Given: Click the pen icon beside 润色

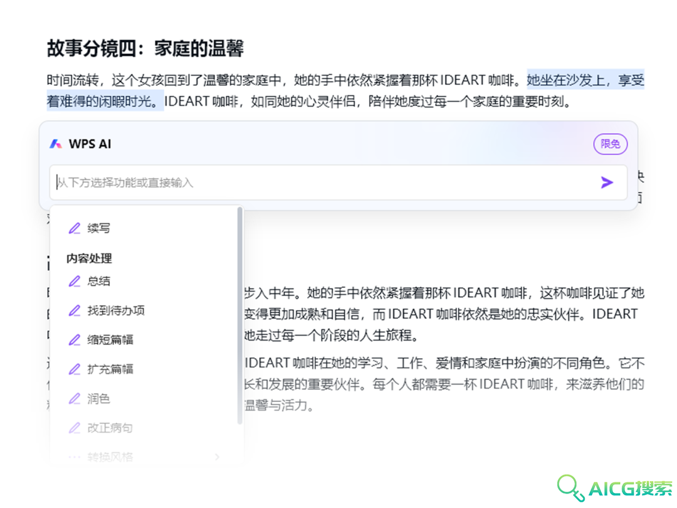Looking at the screenshot, I should pyautogui.click(x=74, y=399).
